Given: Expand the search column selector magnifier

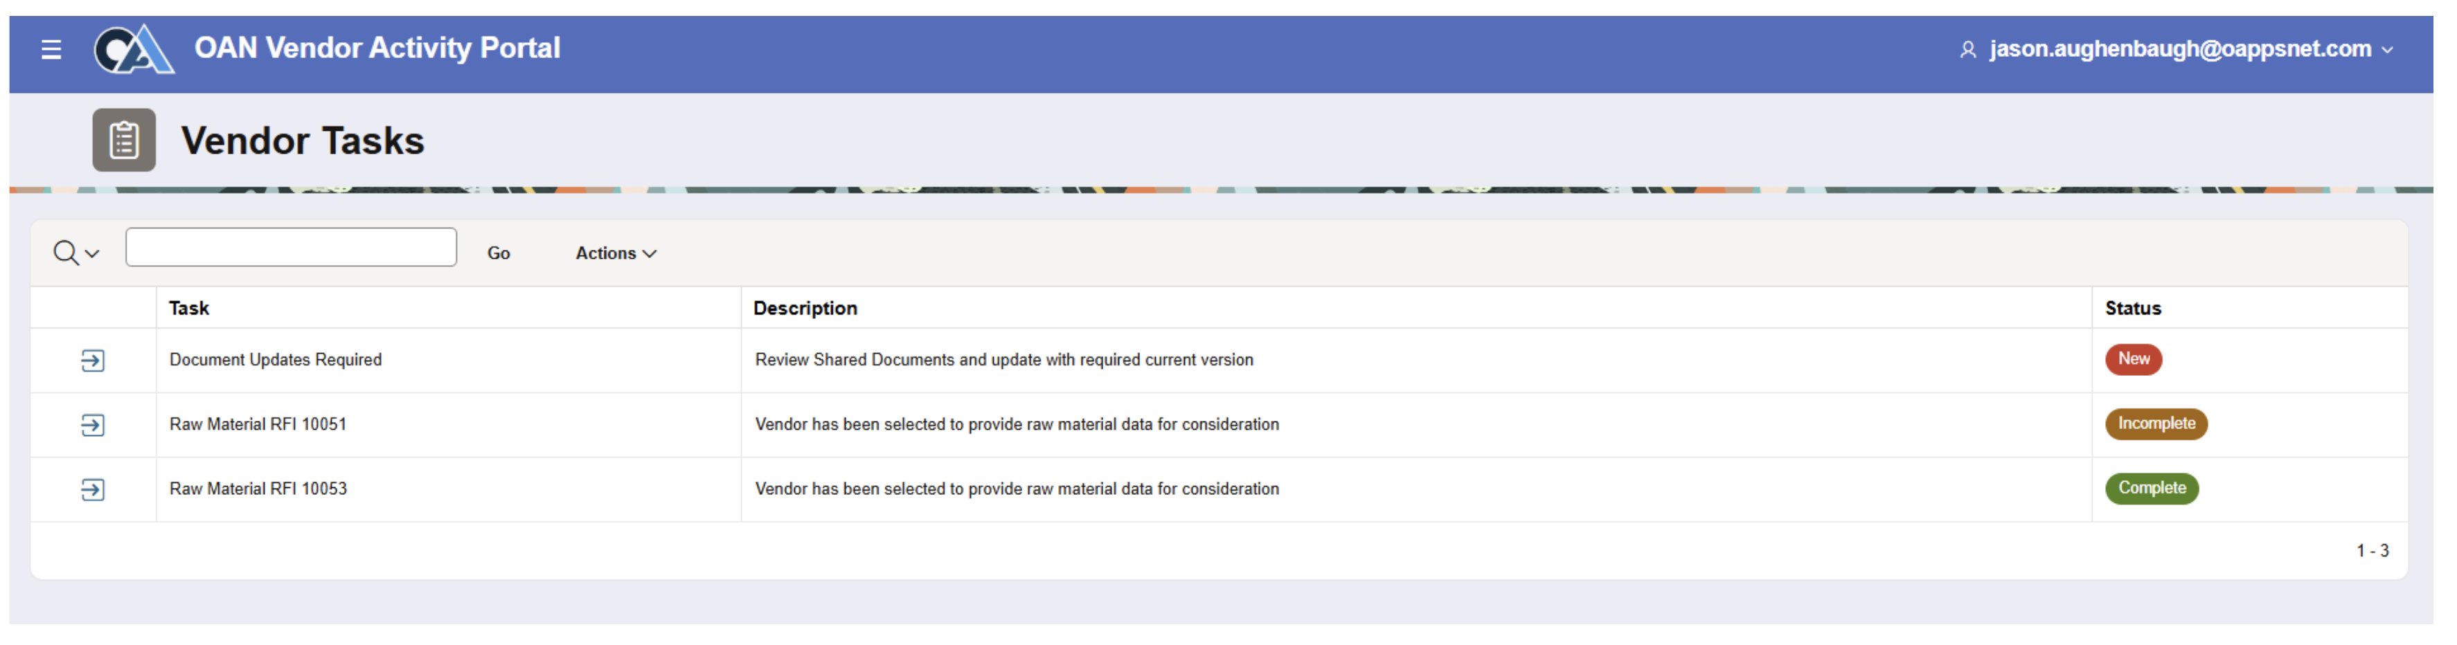Looking at the screenshot, I should (x=76, y=253).
